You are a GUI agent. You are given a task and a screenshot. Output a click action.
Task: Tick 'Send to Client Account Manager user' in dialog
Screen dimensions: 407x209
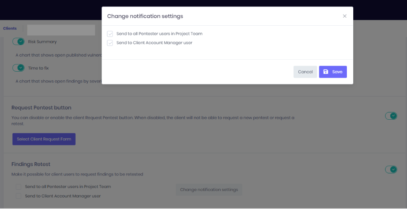(110, 43)
